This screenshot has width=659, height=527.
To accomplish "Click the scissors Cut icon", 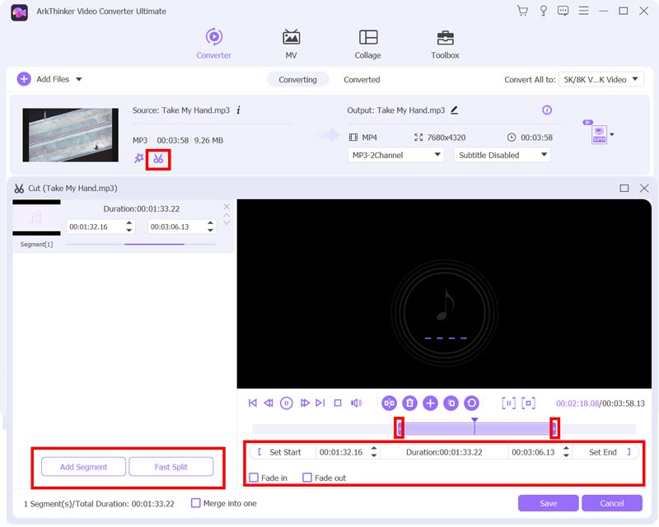I will pos(158,159).
